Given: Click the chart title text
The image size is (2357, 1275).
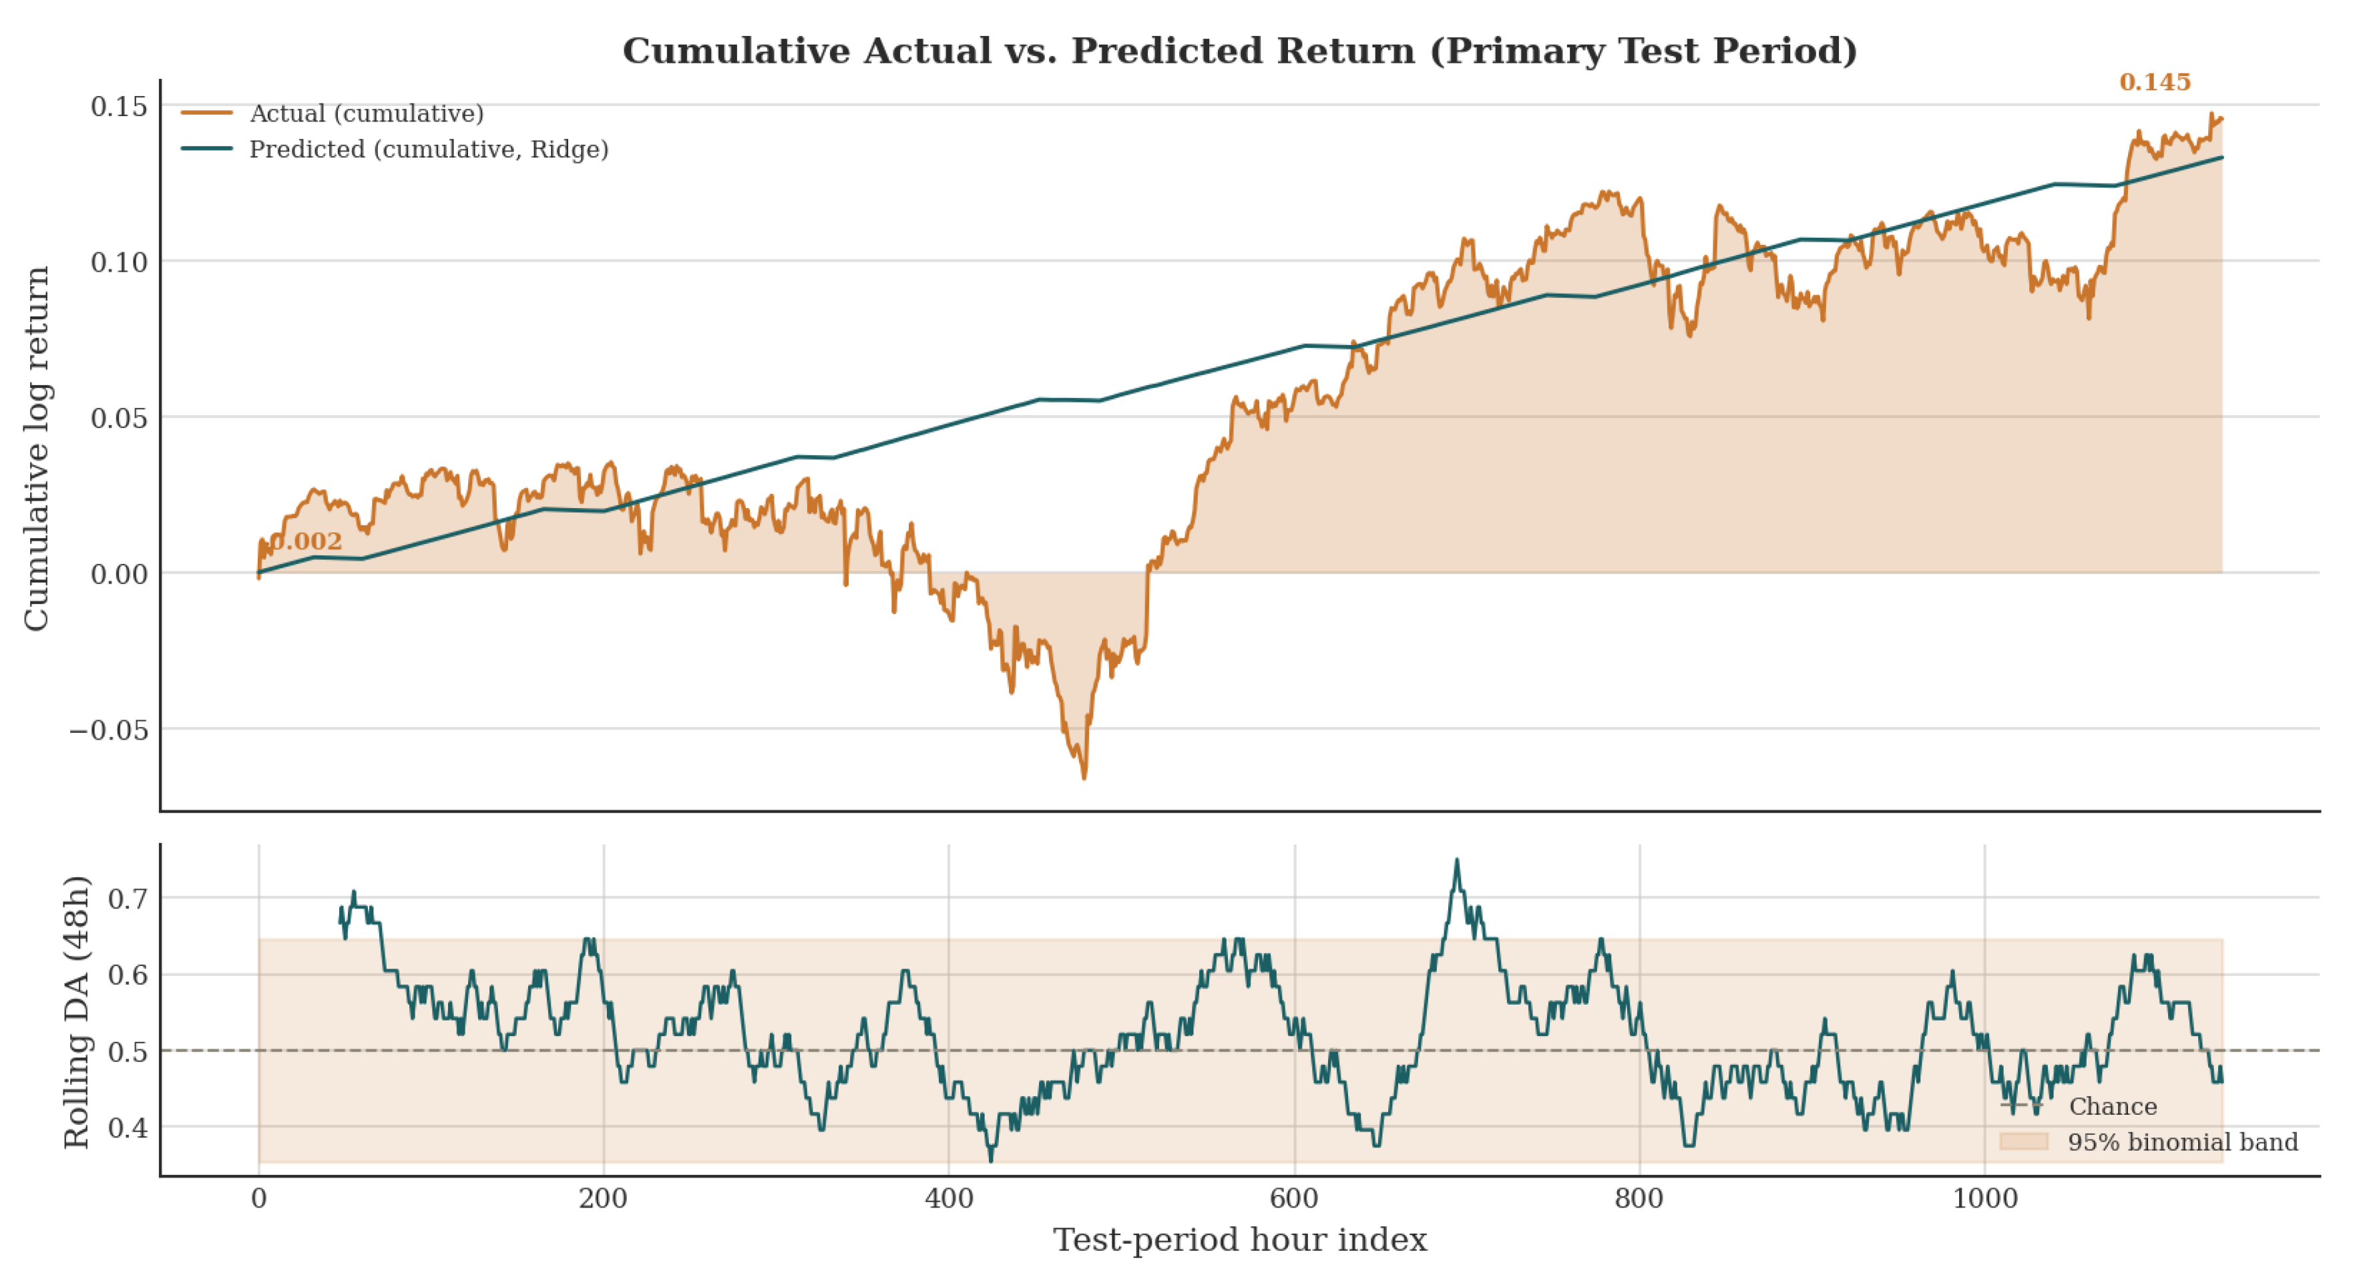Looking at the screenshot, I should click(x=1240, y=51).
